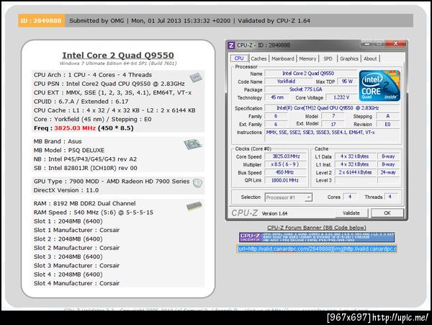This screenshot has width=432, height=325.
Task: Click the Level 2 2 x 6144 KBytes value
Action: coord(355,172)
